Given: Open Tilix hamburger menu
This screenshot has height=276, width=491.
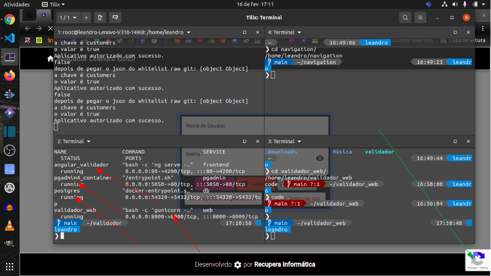Looking at the screenshot, I should click(420, 18).
